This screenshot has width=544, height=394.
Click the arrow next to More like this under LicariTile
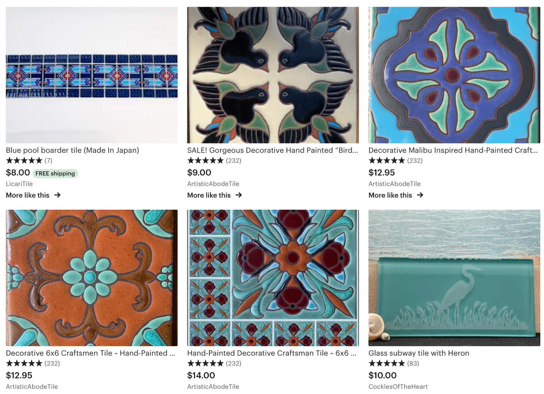coord(57,195)
